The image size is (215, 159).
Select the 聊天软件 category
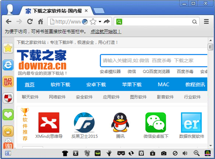[30, 97]
